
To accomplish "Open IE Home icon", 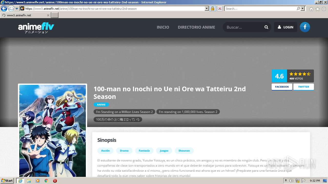I will (x=311, y=9).
